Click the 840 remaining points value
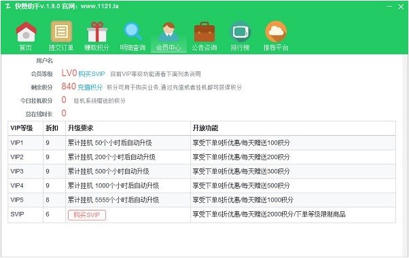The height and width of the screenshot is (258, 409). (x=69, y=86)
